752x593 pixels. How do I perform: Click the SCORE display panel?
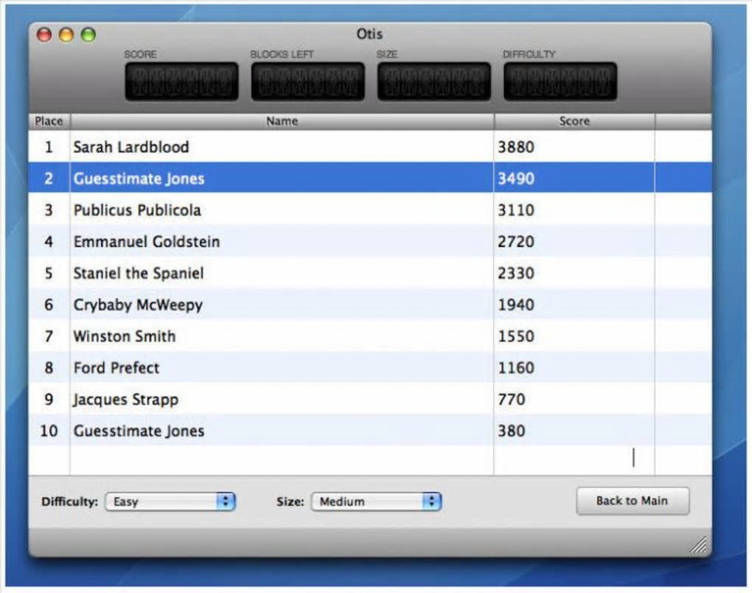click(x=182, y=82)
